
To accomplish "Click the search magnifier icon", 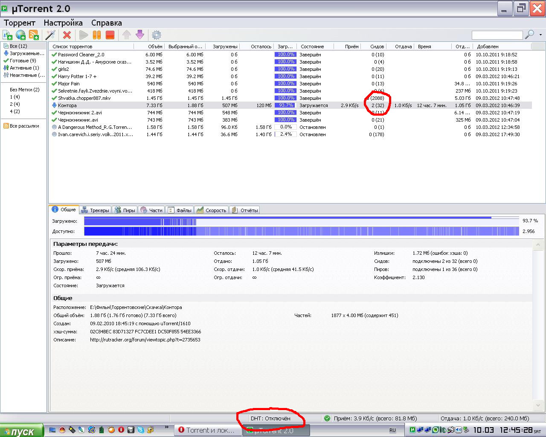I will 529,35.
